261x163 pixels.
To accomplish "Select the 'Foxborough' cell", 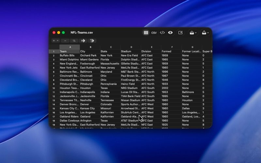I will (90, 64).
